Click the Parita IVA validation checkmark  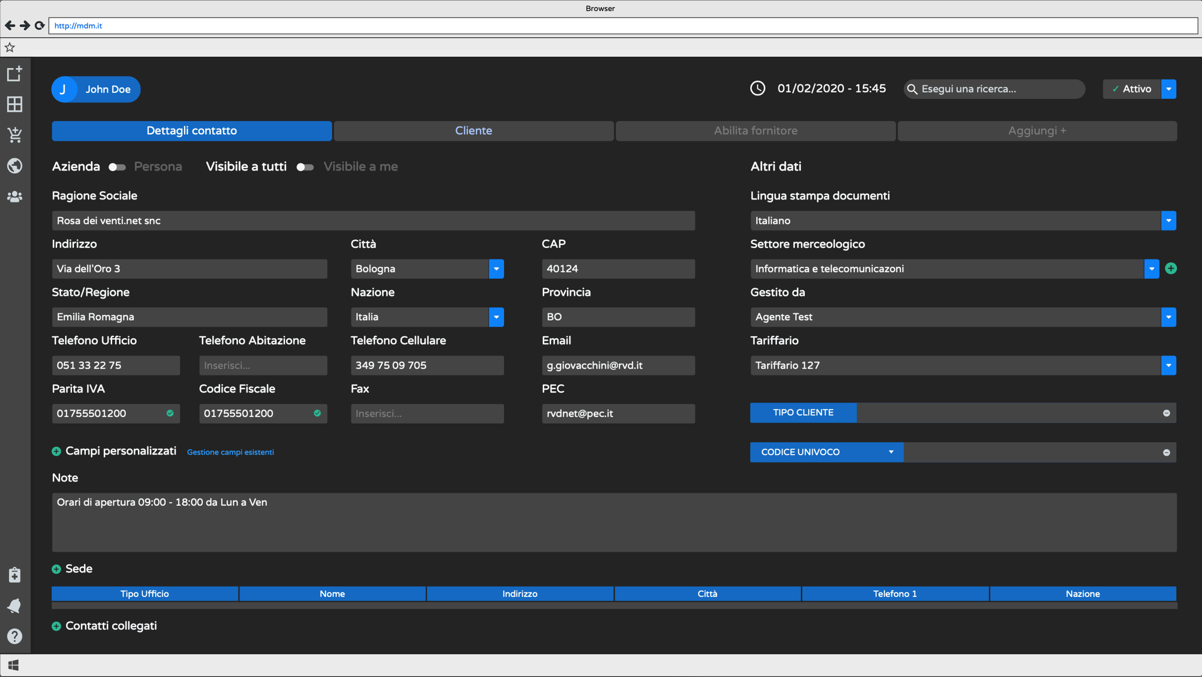170,413
